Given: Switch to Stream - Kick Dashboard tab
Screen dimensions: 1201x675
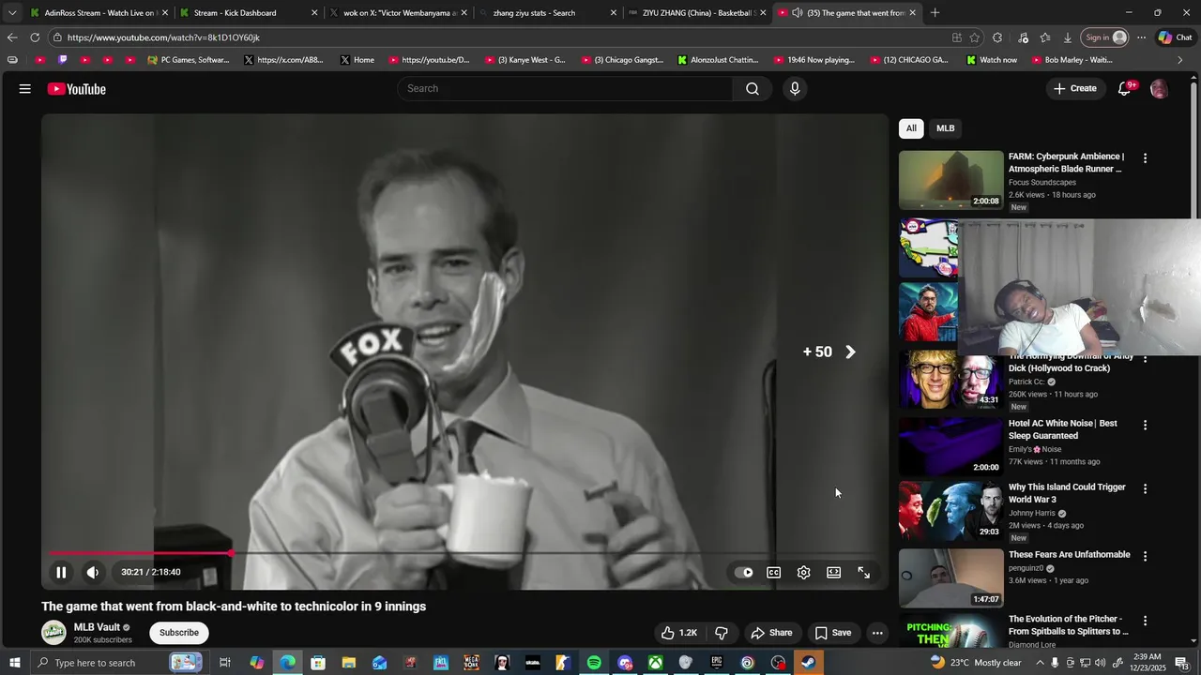Looking at the screenshot, I should tap(248, 13).
